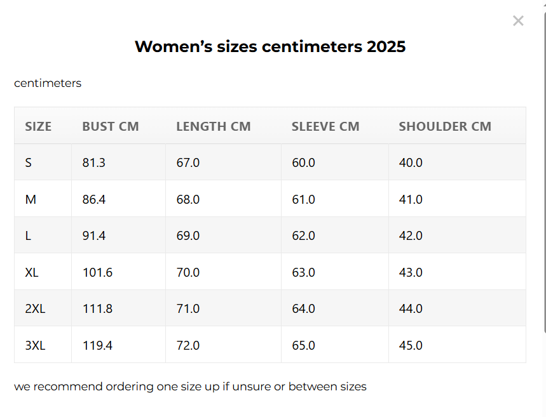The image size is (546, 417).
Task: Click the 81.3 bust measurement cell
Action: (x=94, y=162)
